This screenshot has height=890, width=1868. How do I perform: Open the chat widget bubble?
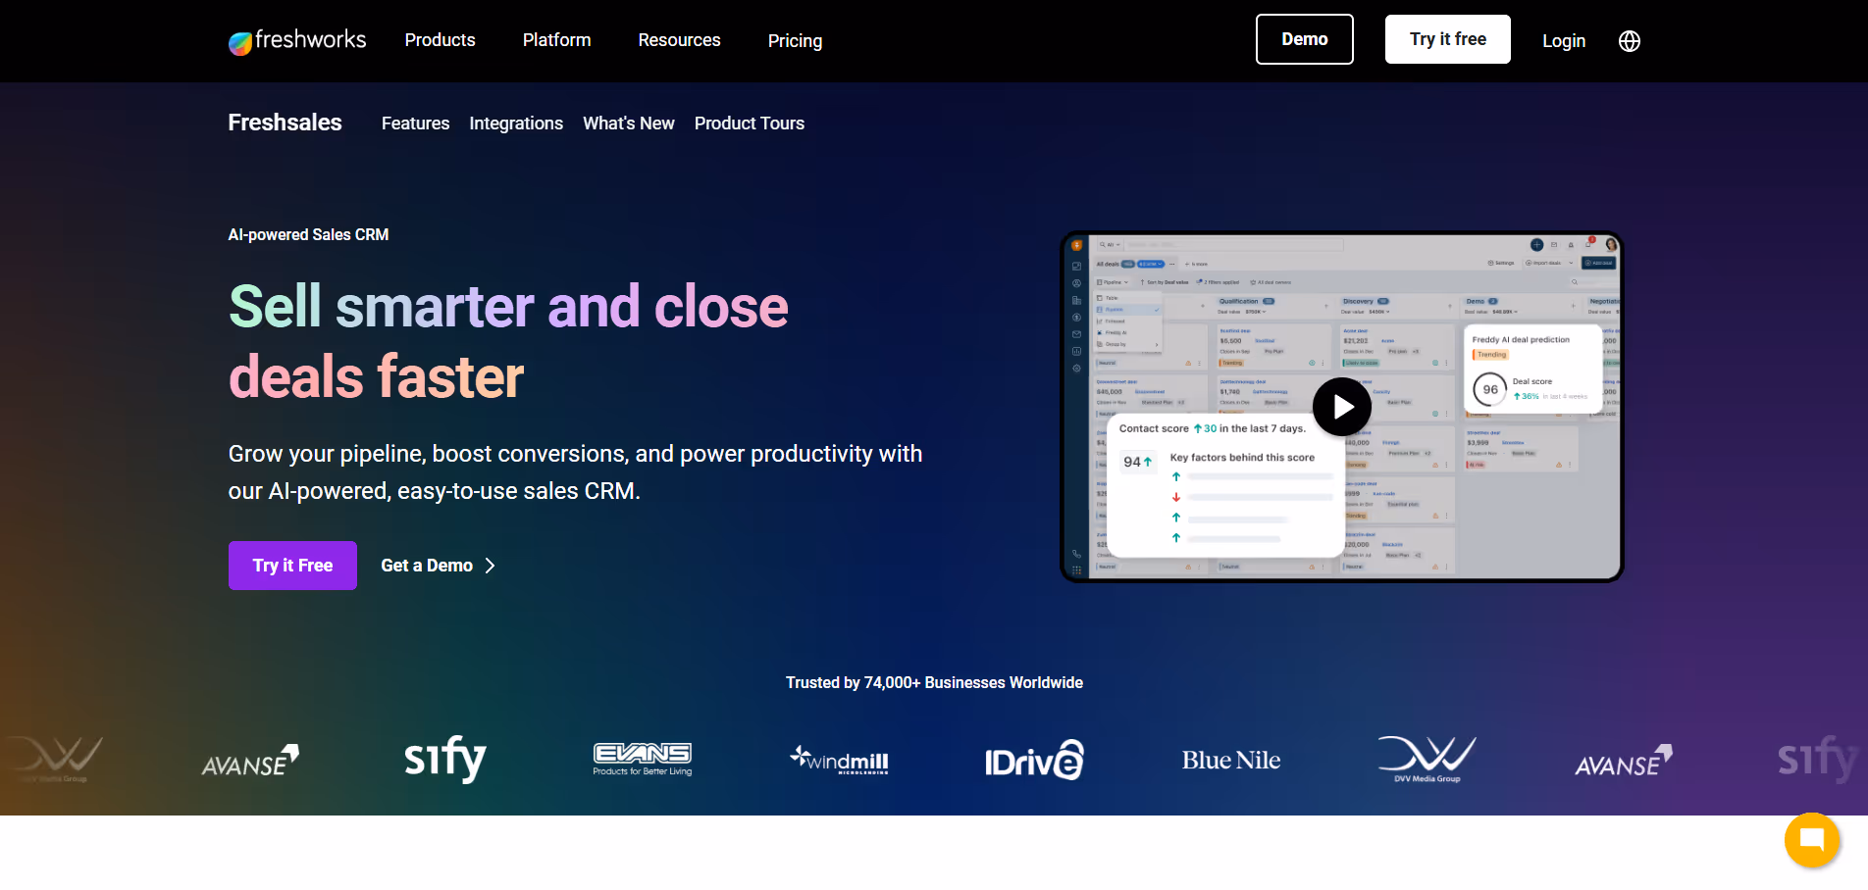[x=1811, y=840]
